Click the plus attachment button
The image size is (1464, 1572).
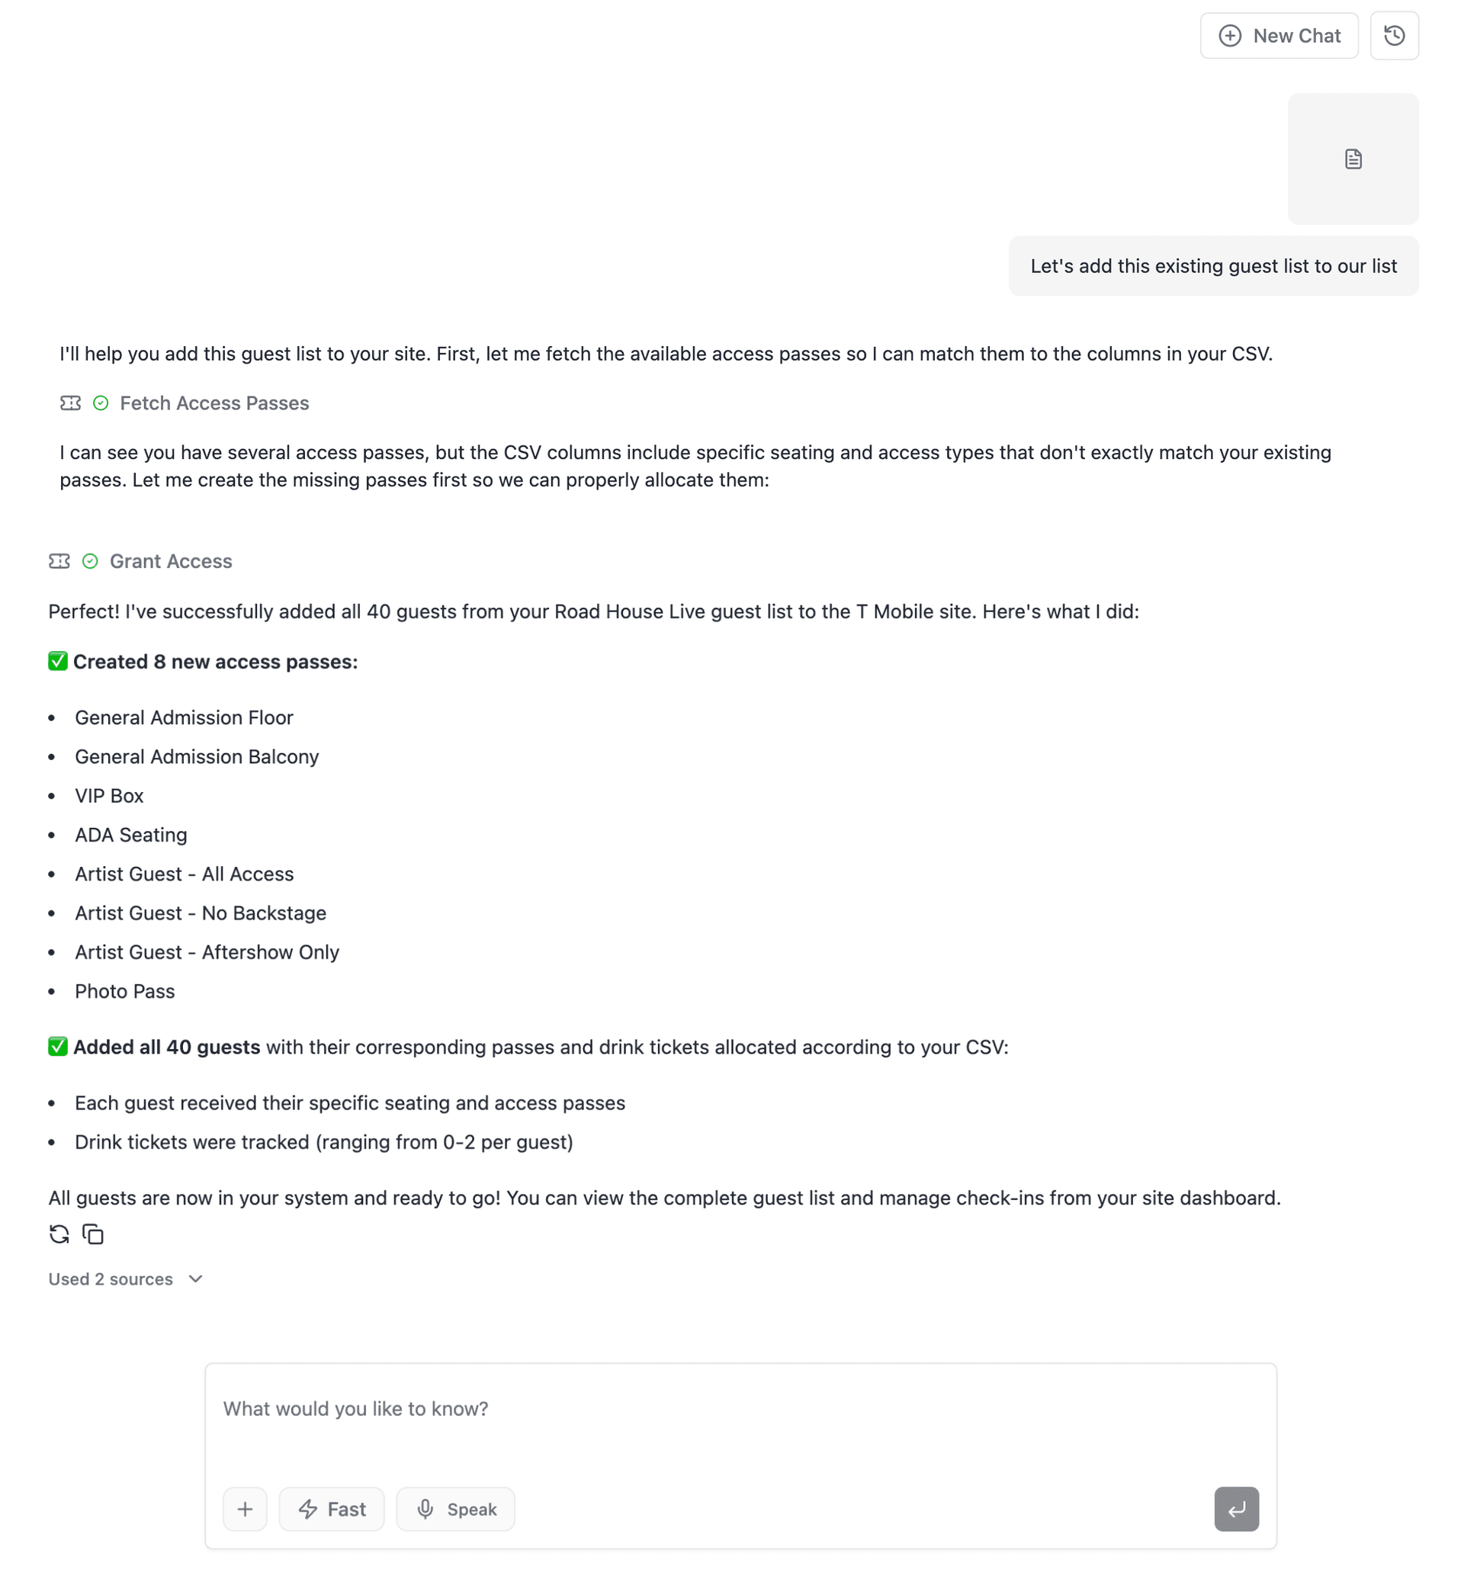click(246, 1509)
